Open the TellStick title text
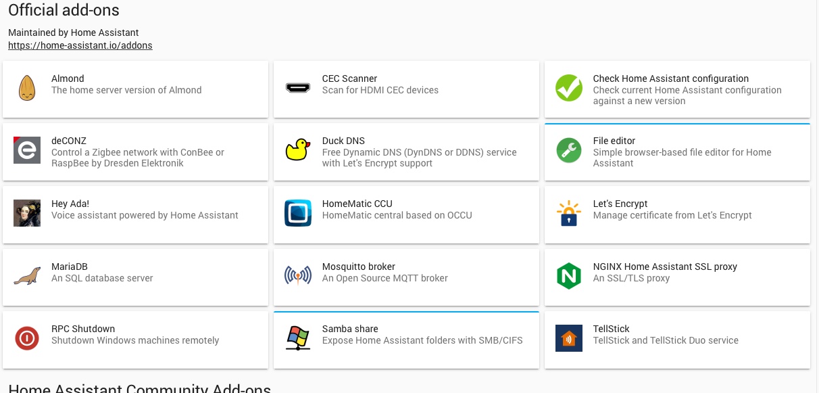This screenshot has height=393, width=819. [x=611, y=329]
